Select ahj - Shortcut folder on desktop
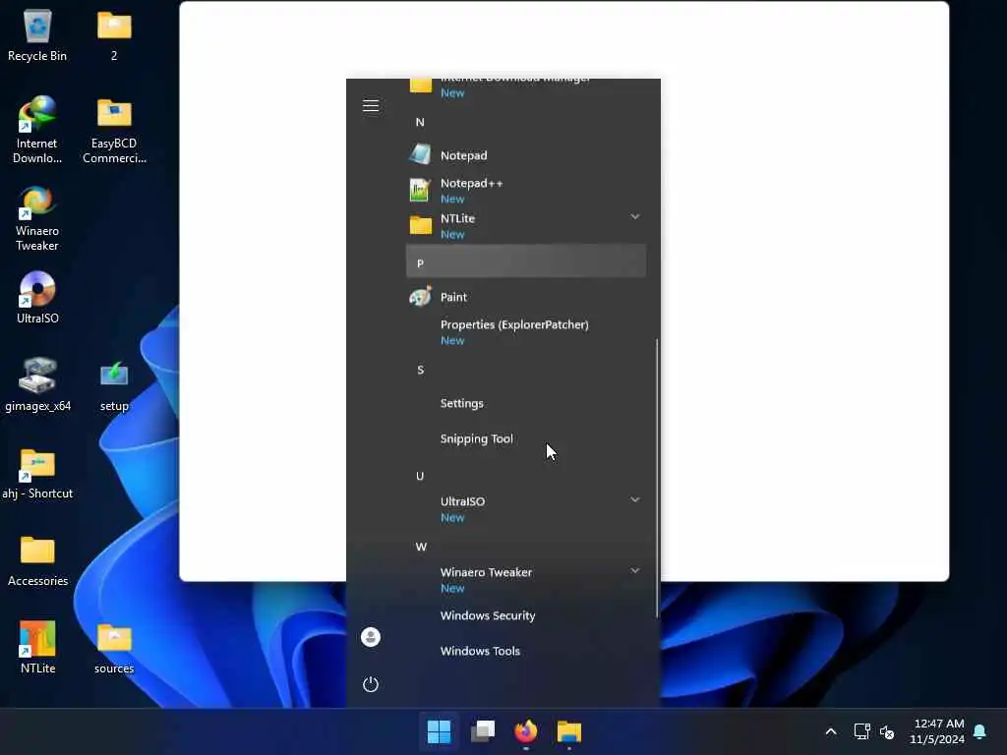Image resolution: width=1007 pixels, height=755 pixels. (37, 474)
